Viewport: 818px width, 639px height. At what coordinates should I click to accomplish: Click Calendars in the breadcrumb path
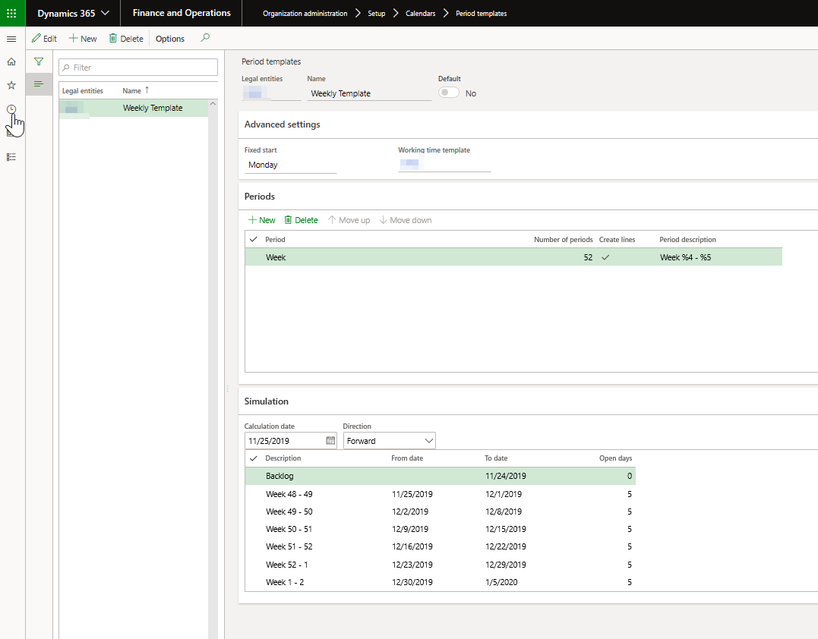coord(421,13)
